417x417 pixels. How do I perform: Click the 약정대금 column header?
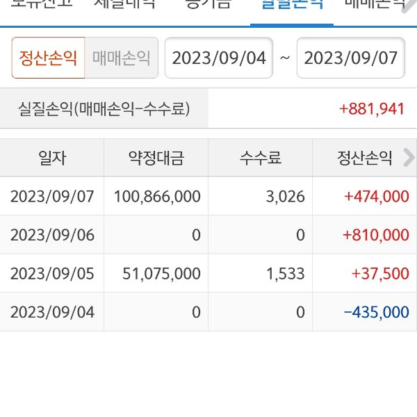pyautogui.click(x=156, y=158)
